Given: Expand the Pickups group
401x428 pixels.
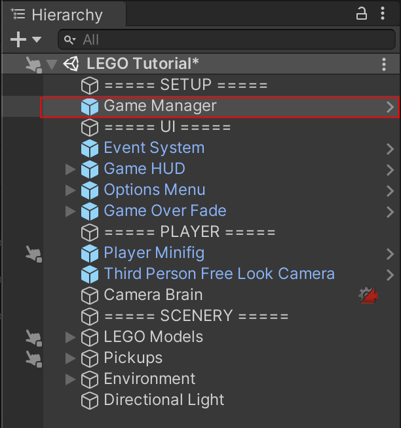Looking at the screenshot, I should pos(71,358).
